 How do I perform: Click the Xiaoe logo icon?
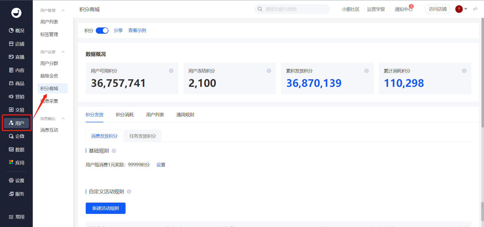16,13
